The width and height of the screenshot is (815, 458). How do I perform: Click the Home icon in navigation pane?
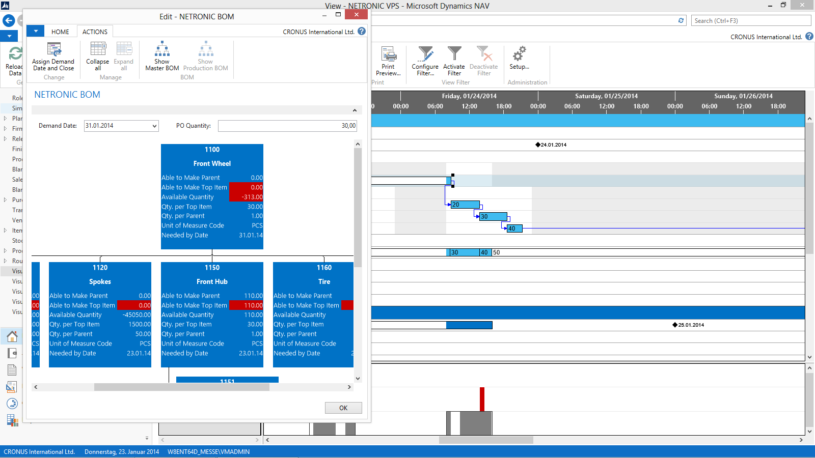12,336
